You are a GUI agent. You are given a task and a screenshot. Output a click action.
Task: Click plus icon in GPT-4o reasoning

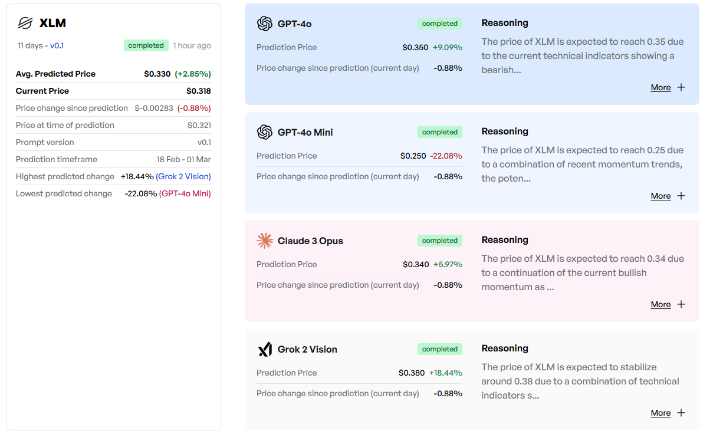(681, 87)
